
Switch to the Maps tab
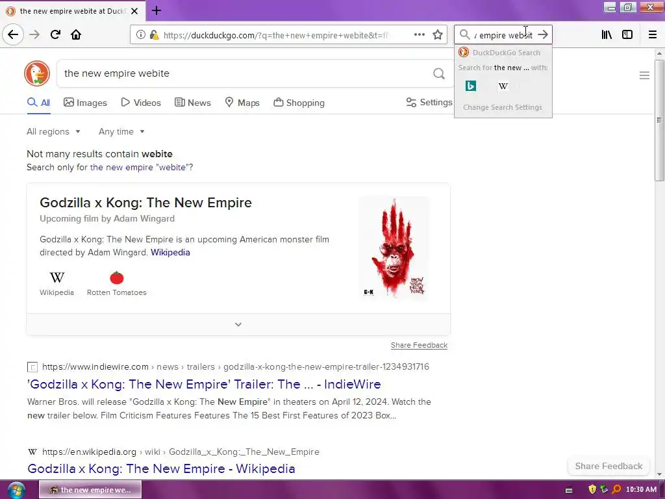click(242, 103)
